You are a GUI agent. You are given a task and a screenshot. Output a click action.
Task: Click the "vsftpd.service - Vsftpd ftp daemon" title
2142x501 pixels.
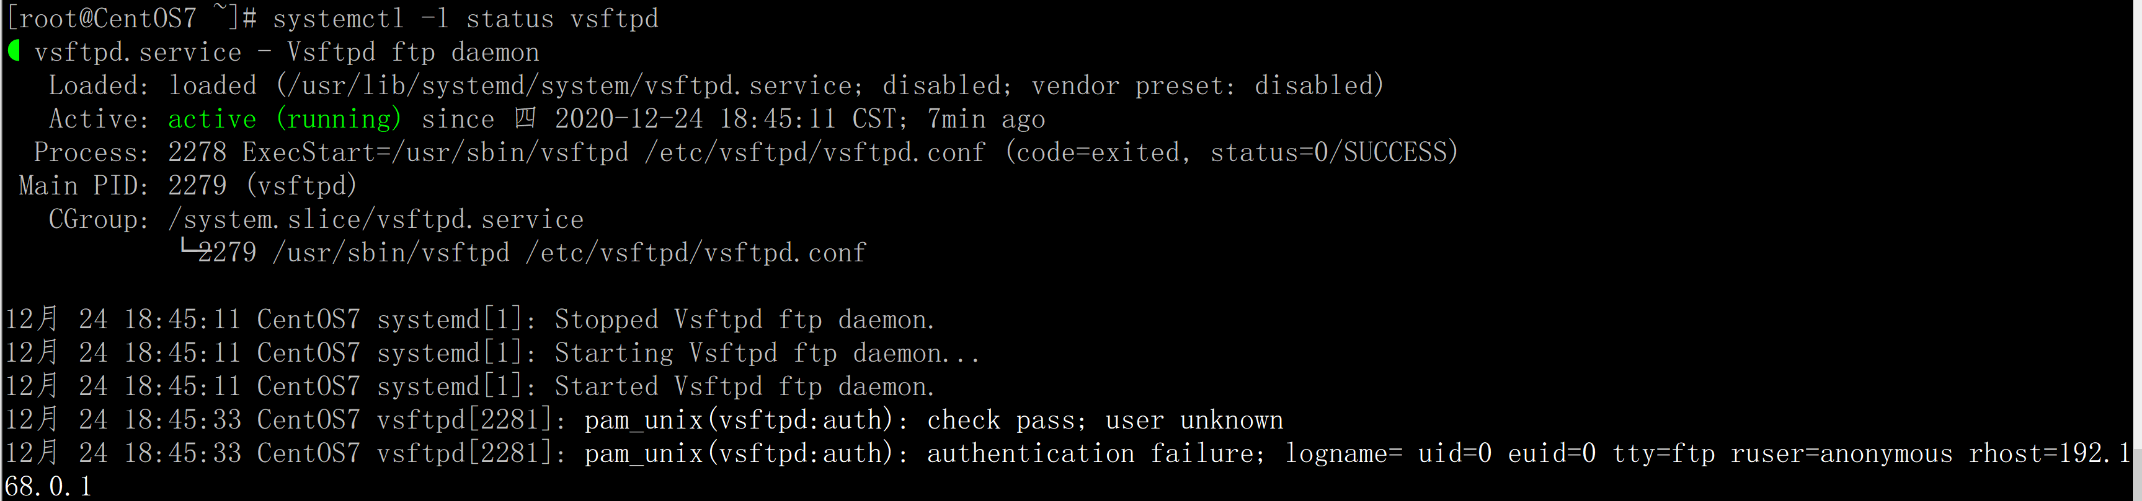pyautogui.click(x=287, y=53)
